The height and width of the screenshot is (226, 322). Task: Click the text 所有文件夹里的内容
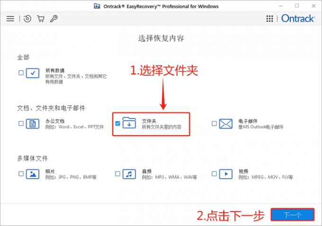pyautogui.click(x=161, y=127)
